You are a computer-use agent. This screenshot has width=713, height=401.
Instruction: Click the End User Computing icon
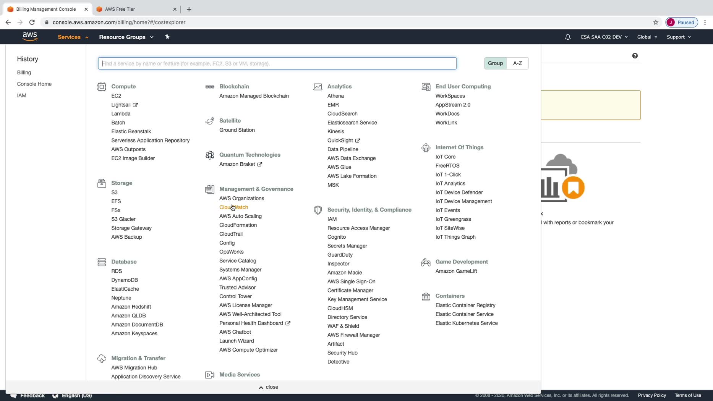click(x=426, y=87)
